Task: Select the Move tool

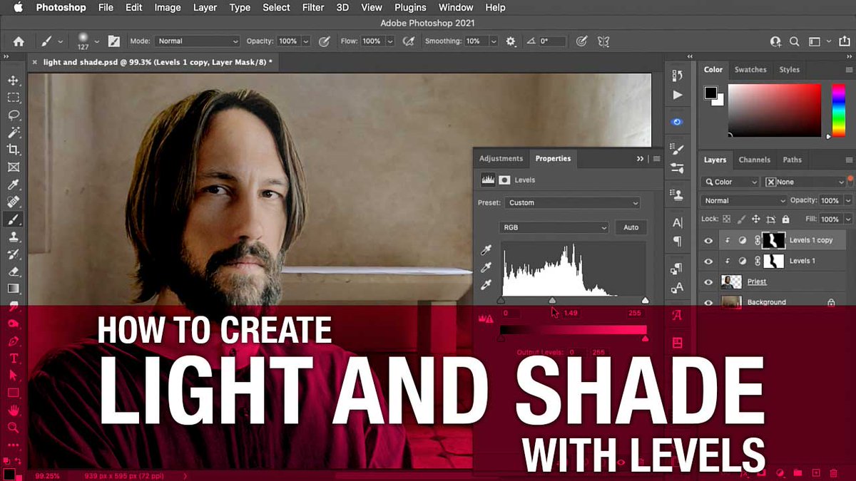Action: tap(13, 81)
